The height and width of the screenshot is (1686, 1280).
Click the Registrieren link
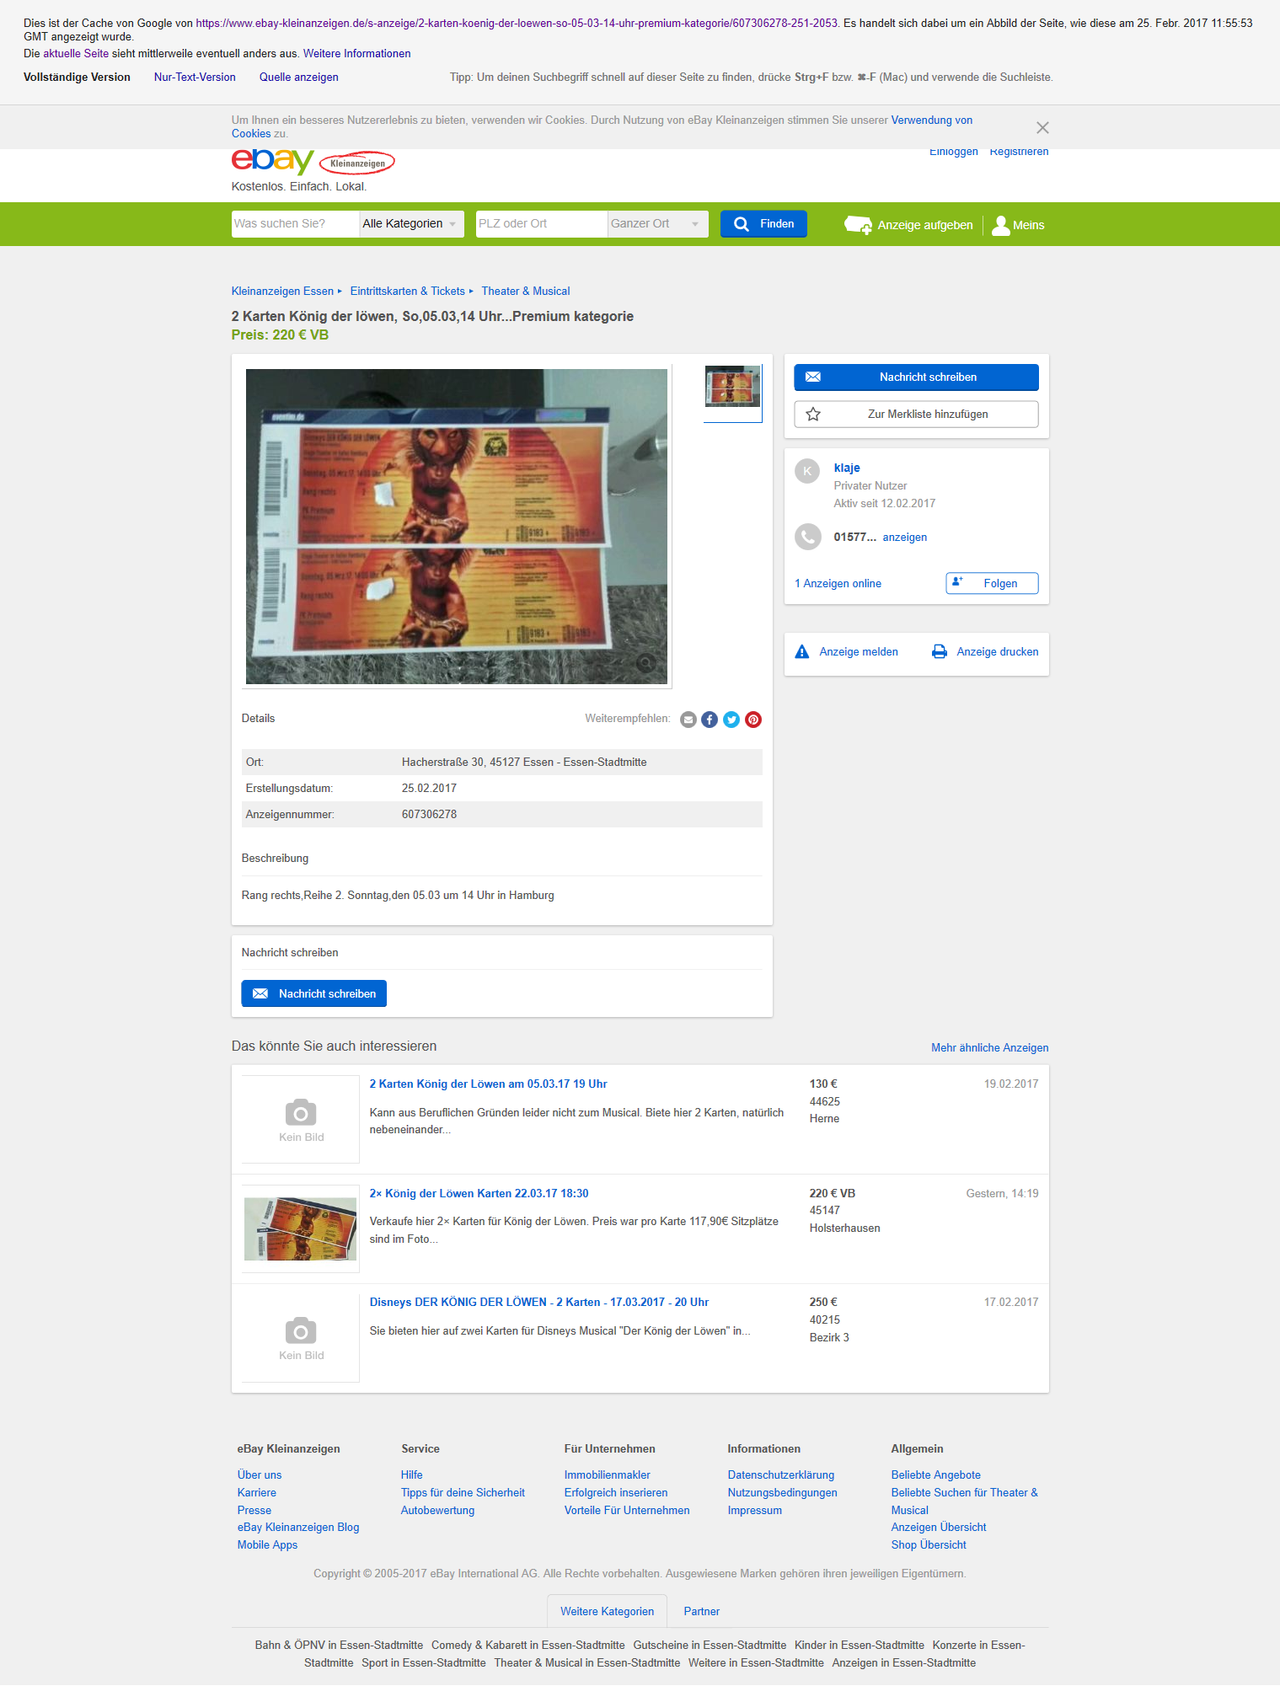point(1019,152)
